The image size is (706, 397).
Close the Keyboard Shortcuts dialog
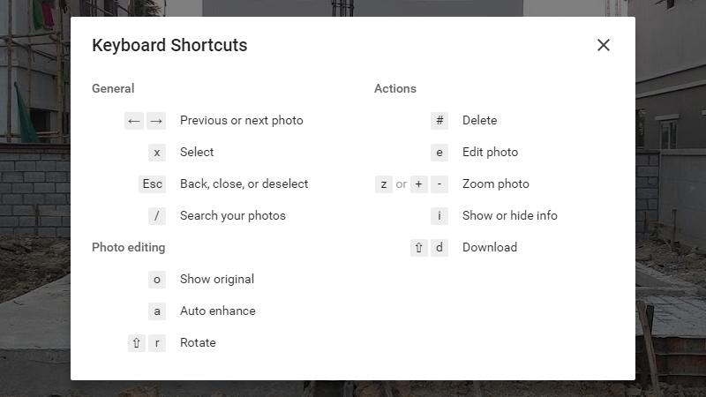(x=604, y=45)
